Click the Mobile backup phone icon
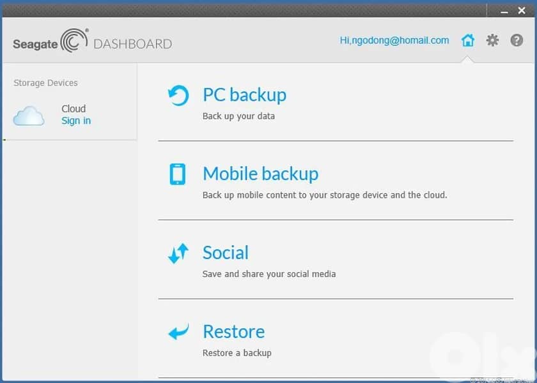 pyautogui.click(x=178, y=174)
